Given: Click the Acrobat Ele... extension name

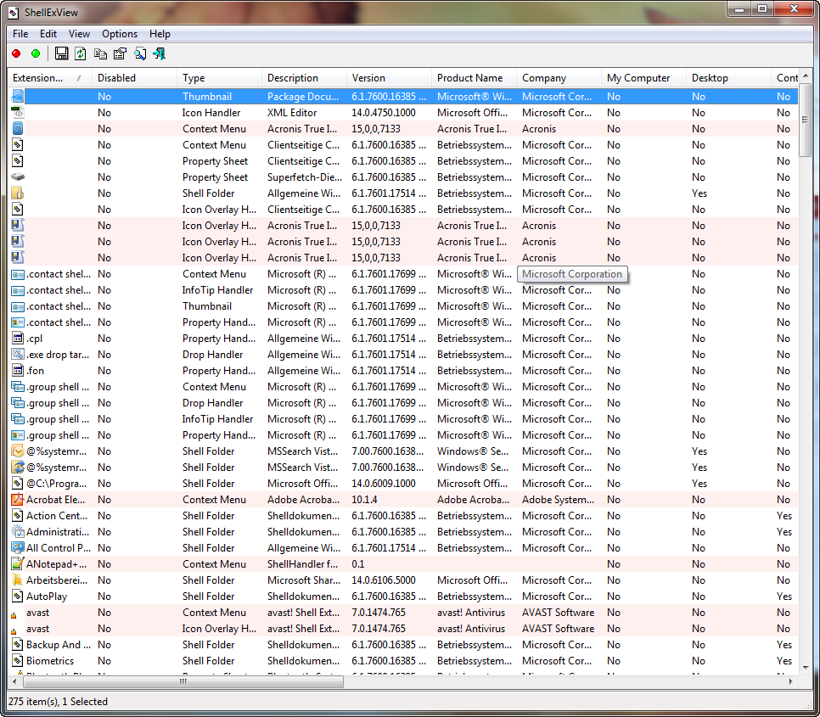Looking at the screenshot, I should click(x=55, y=500).
